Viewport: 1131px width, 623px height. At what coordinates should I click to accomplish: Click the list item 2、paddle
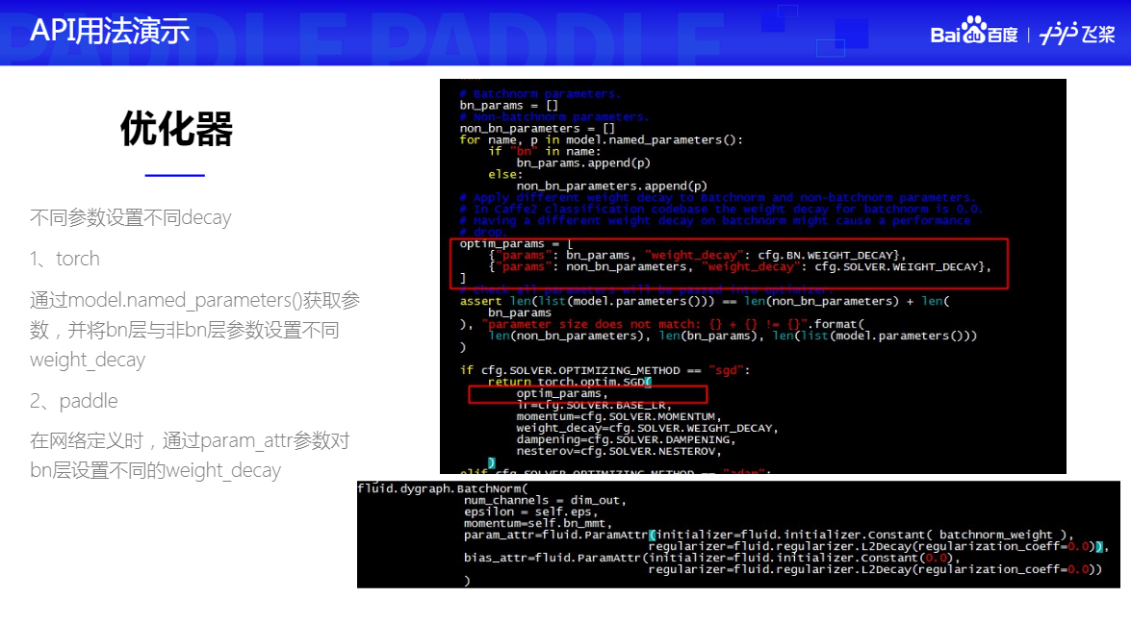point(73,401)
